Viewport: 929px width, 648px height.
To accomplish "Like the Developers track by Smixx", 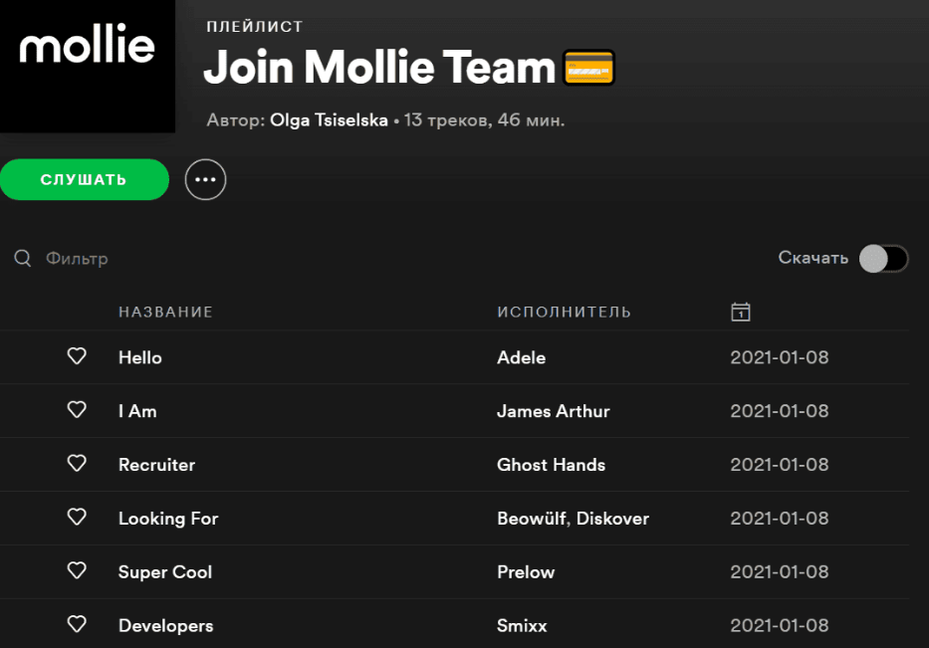I will 77,625.
